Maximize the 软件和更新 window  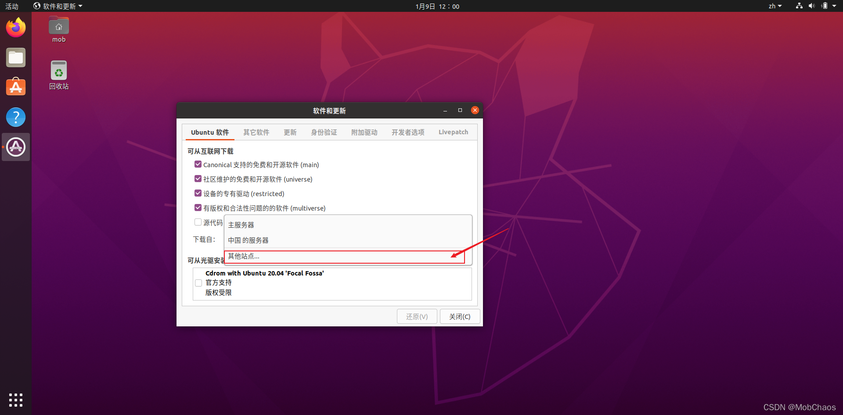[460, 110]
